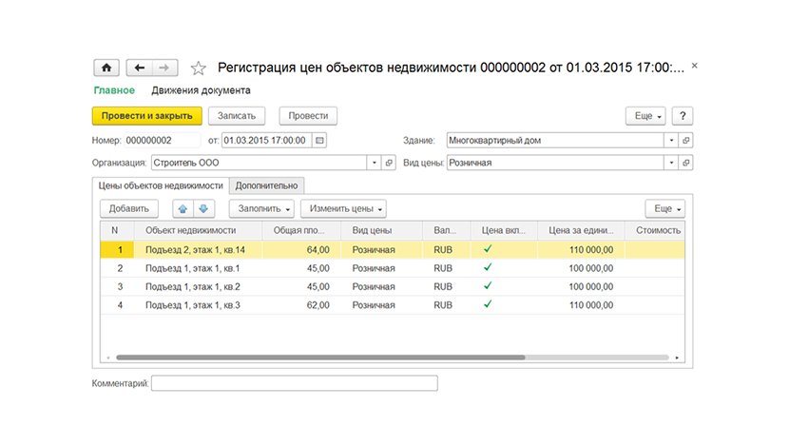Click the Здание field Многоквартирный дом
The width and height of the screenshot is (789, 446).
pyautogui.click(x=555, y=141)
